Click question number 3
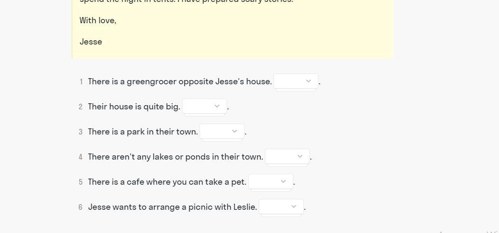 click(x=81, y=132)
